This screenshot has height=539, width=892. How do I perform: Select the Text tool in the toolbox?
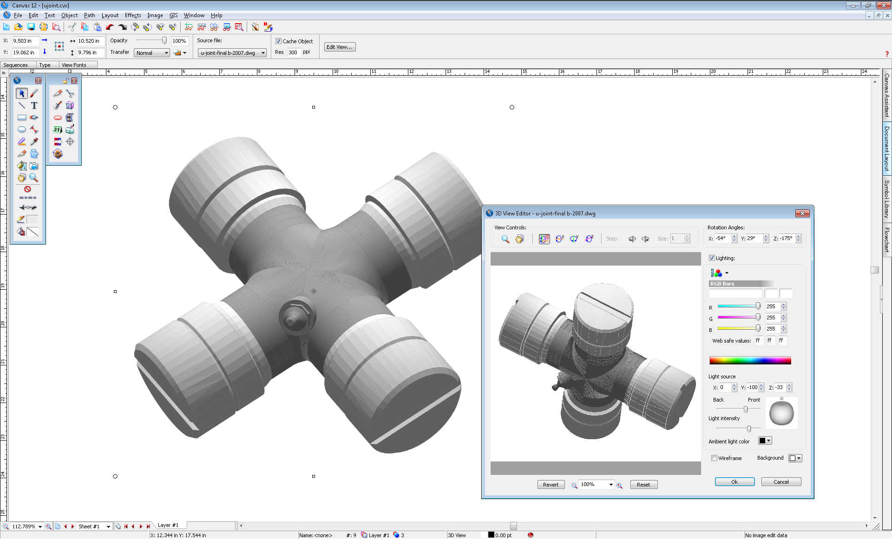coord(34,105)
